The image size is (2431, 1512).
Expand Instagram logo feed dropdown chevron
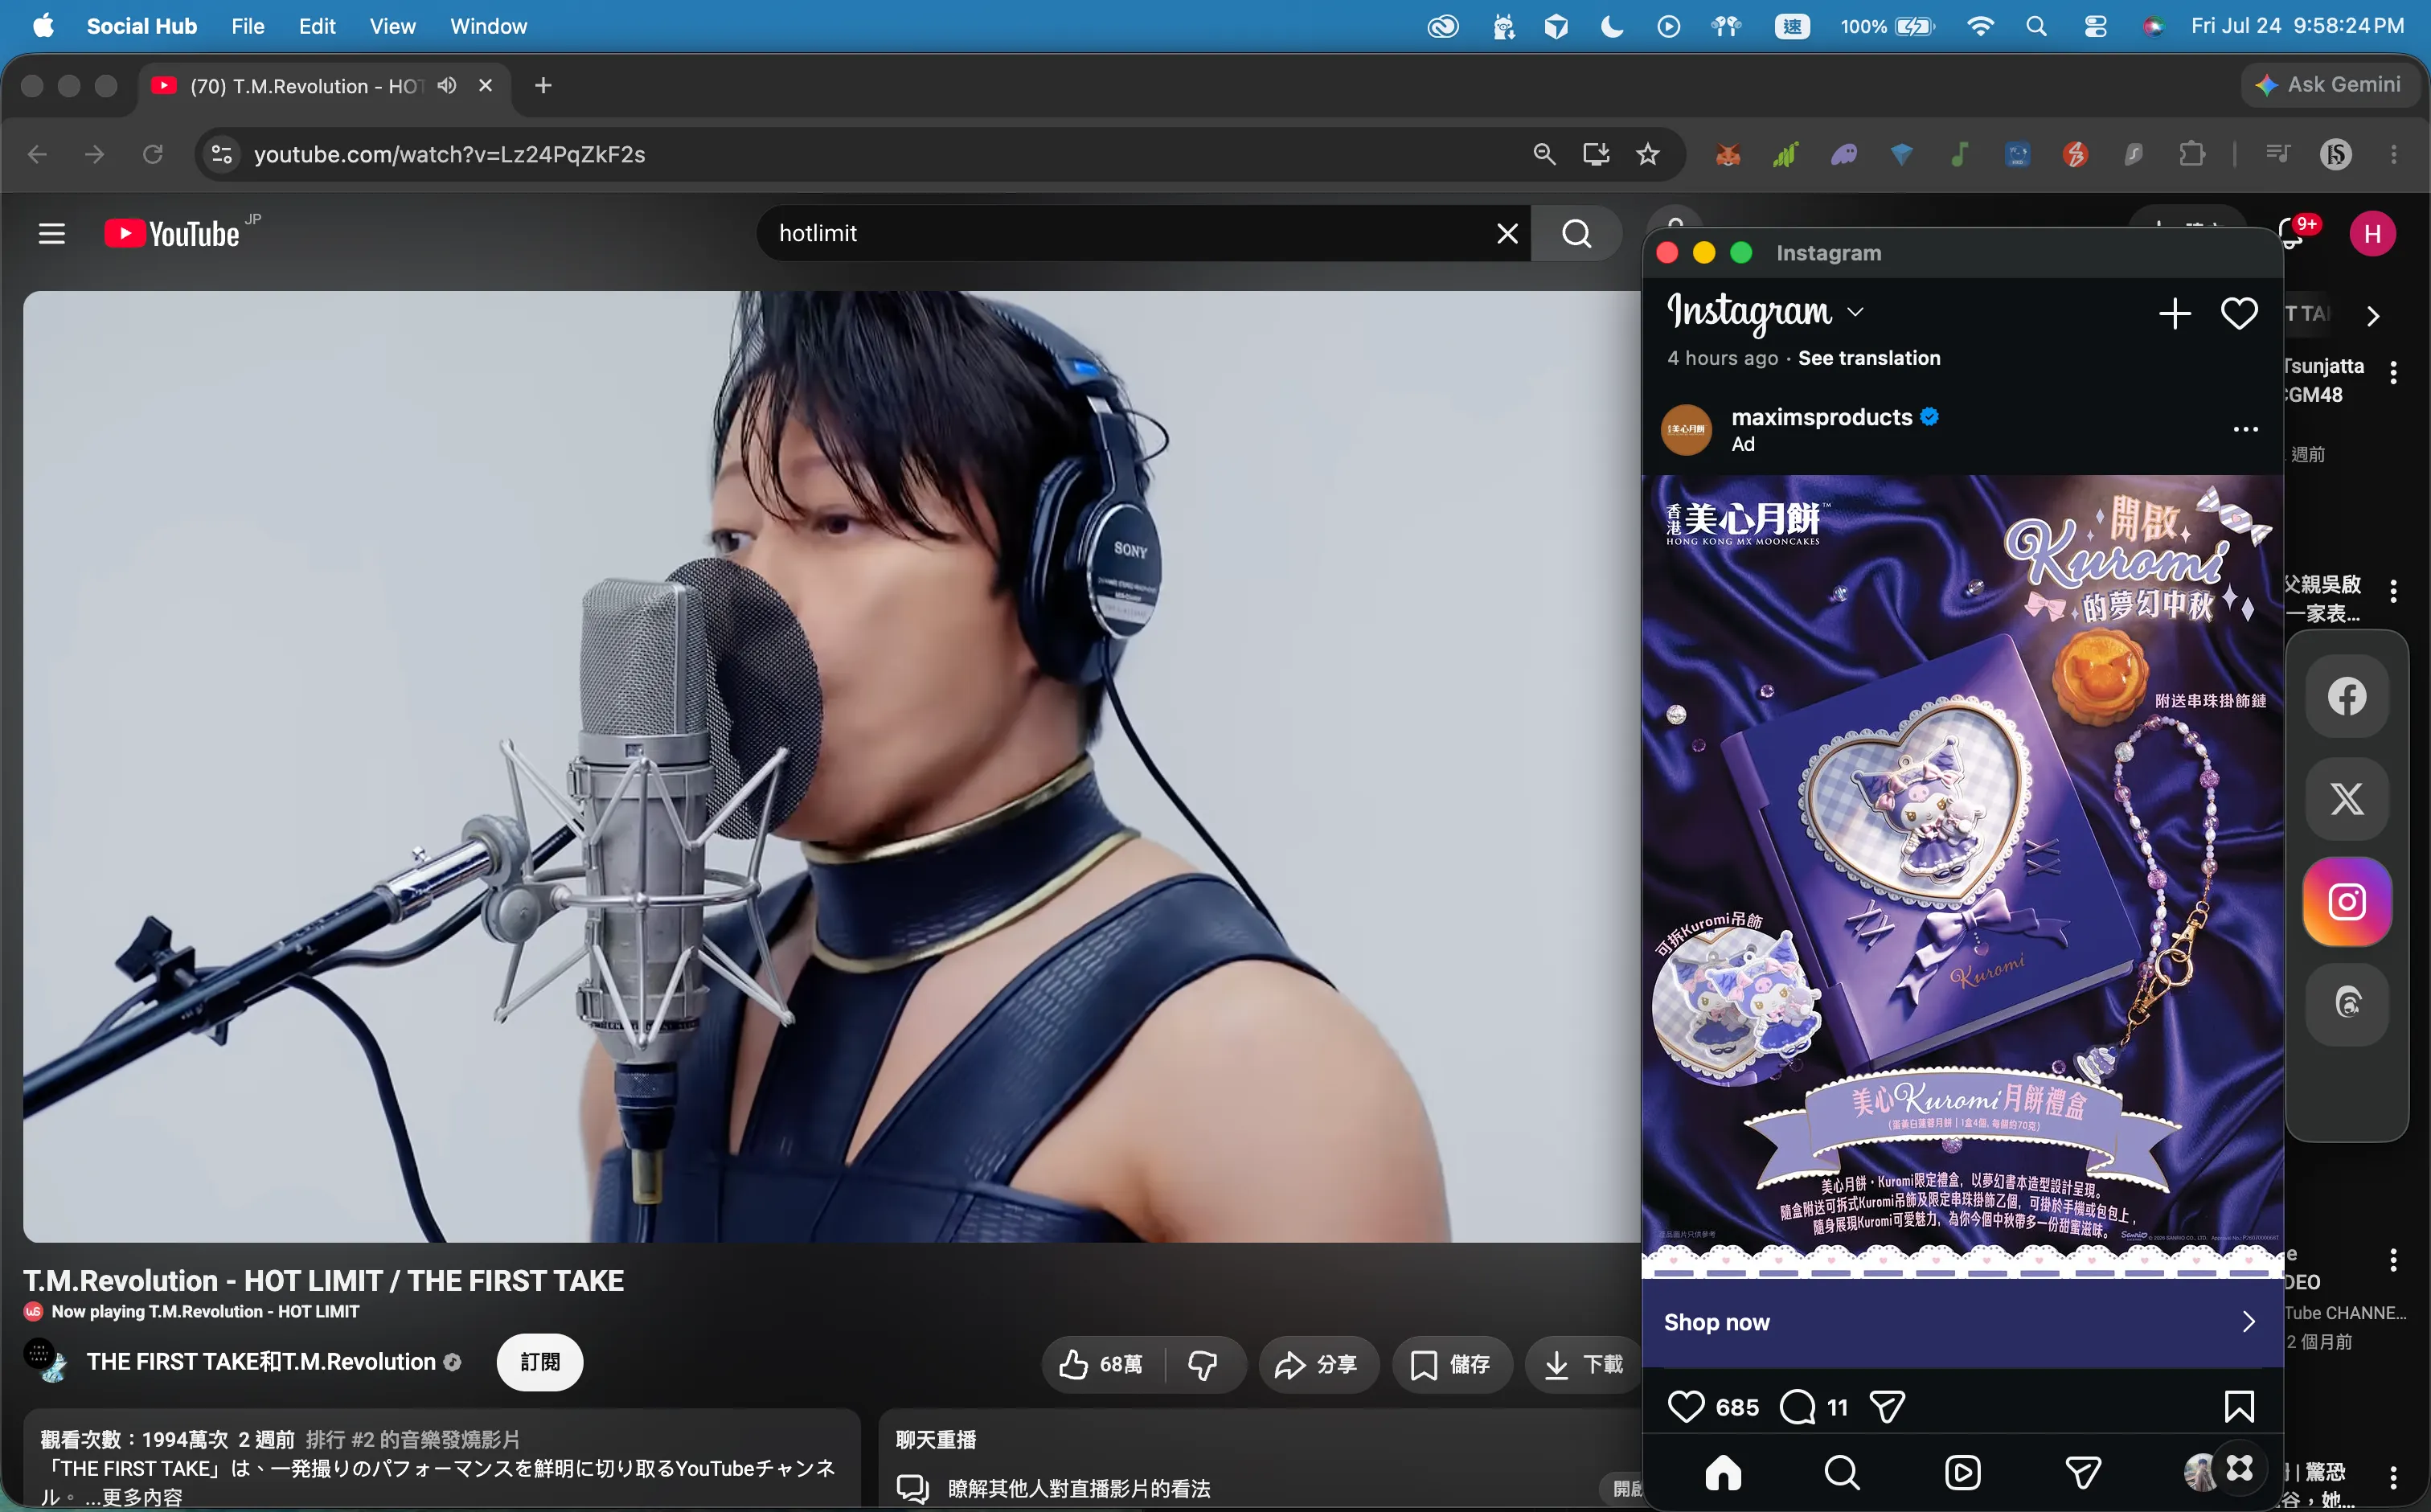point(1855,312)
